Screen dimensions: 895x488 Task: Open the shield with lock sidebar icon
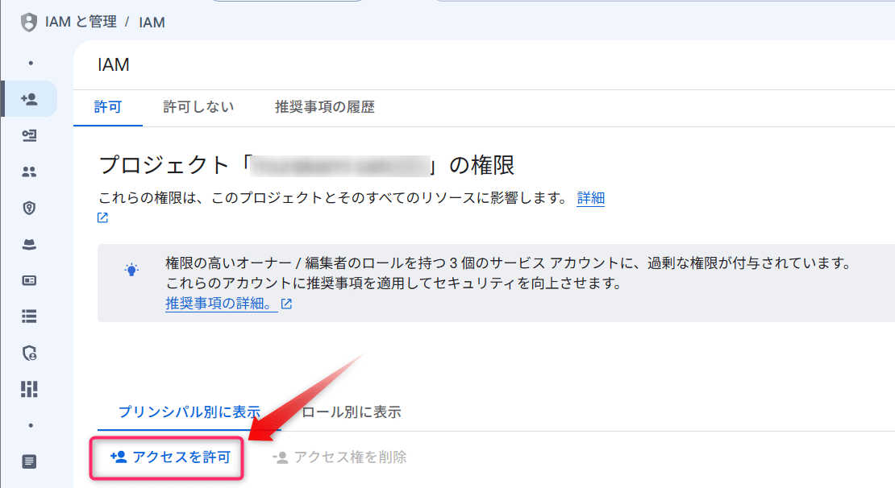(29, 353)
